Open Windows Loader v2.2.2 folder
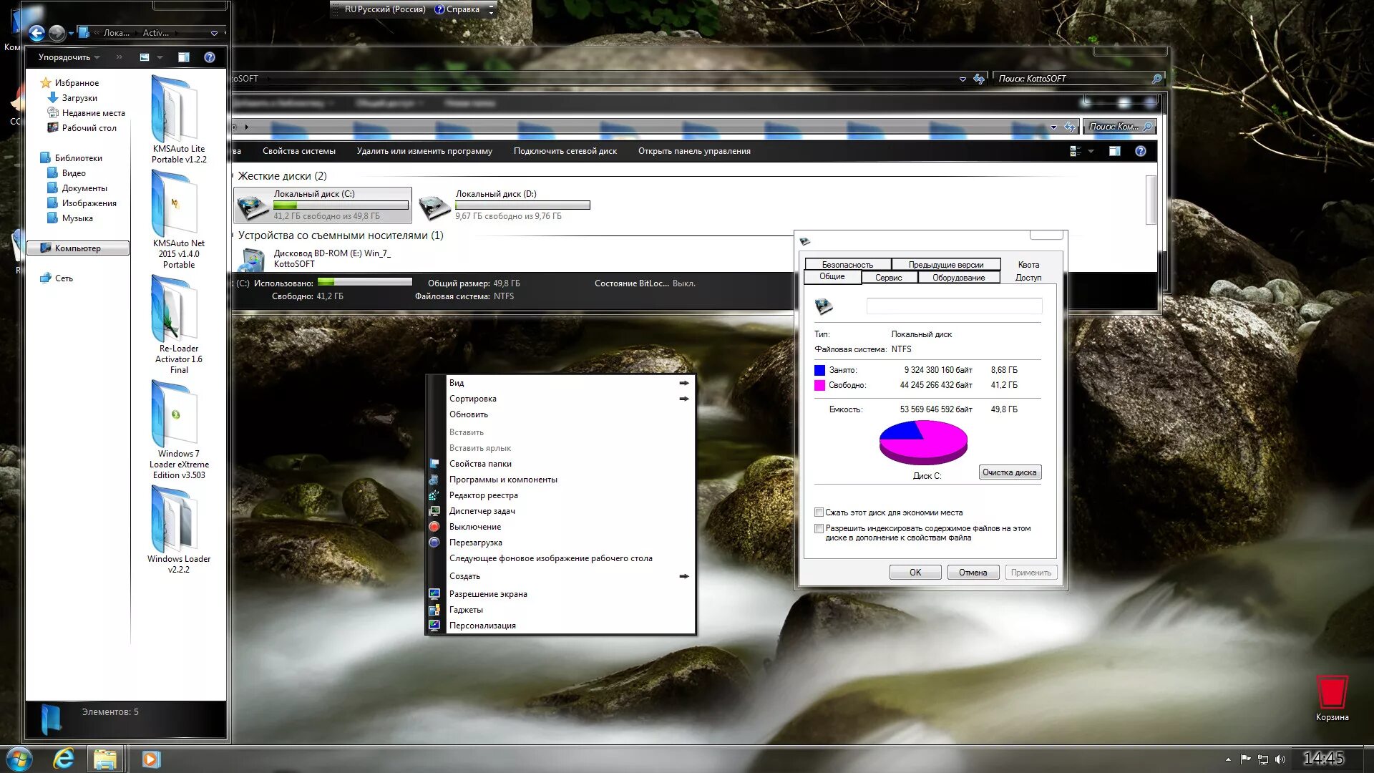The height and width of the screenshot is (773, 1374). 179,530
